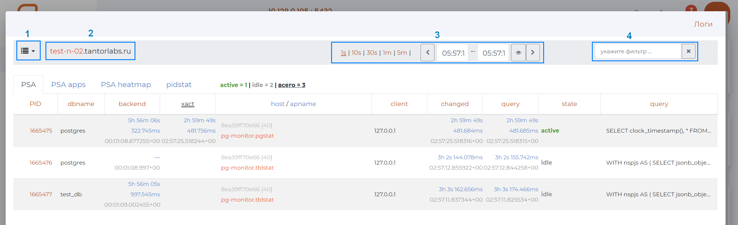The height and width of the screenshot is (225, 738).
Task: Sort by the xact column header
Action: click(188, 104)
